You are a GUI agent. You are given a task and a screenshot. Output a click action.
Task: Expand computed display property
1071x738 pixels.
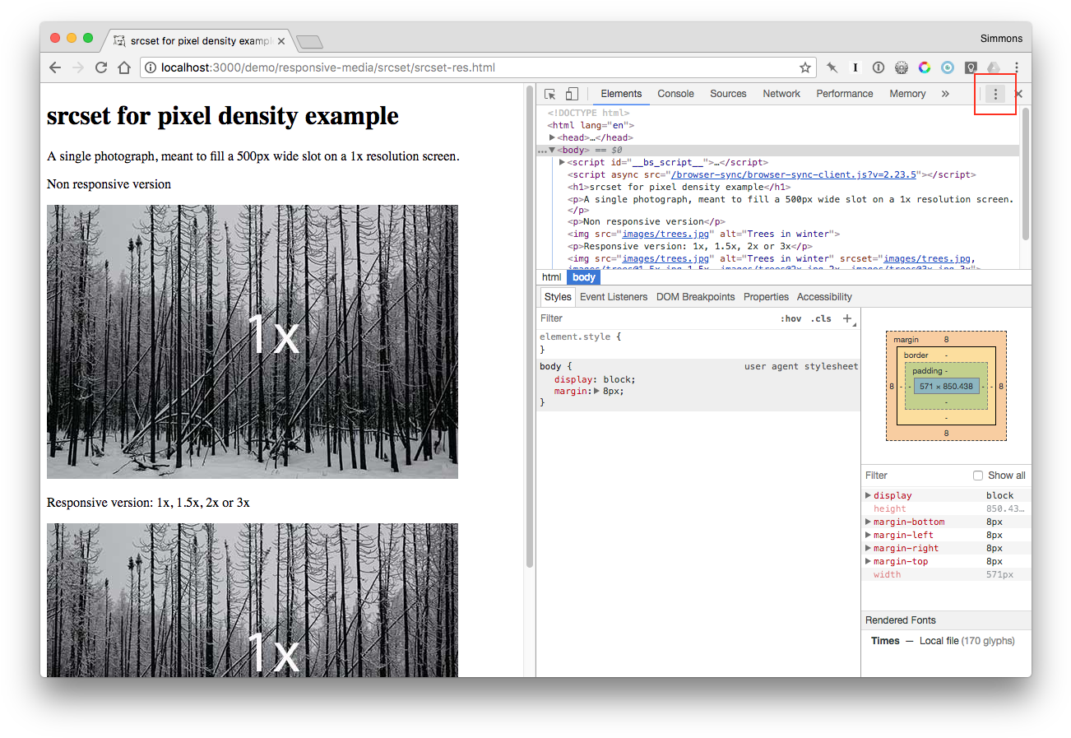tap(868, 495)
